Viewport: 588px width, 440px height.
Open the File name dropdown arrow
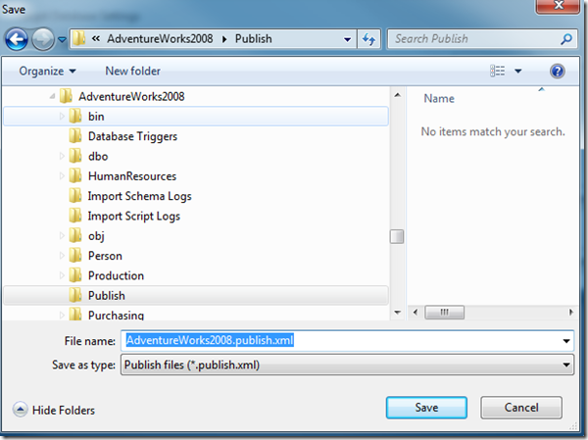coord(566,341)
